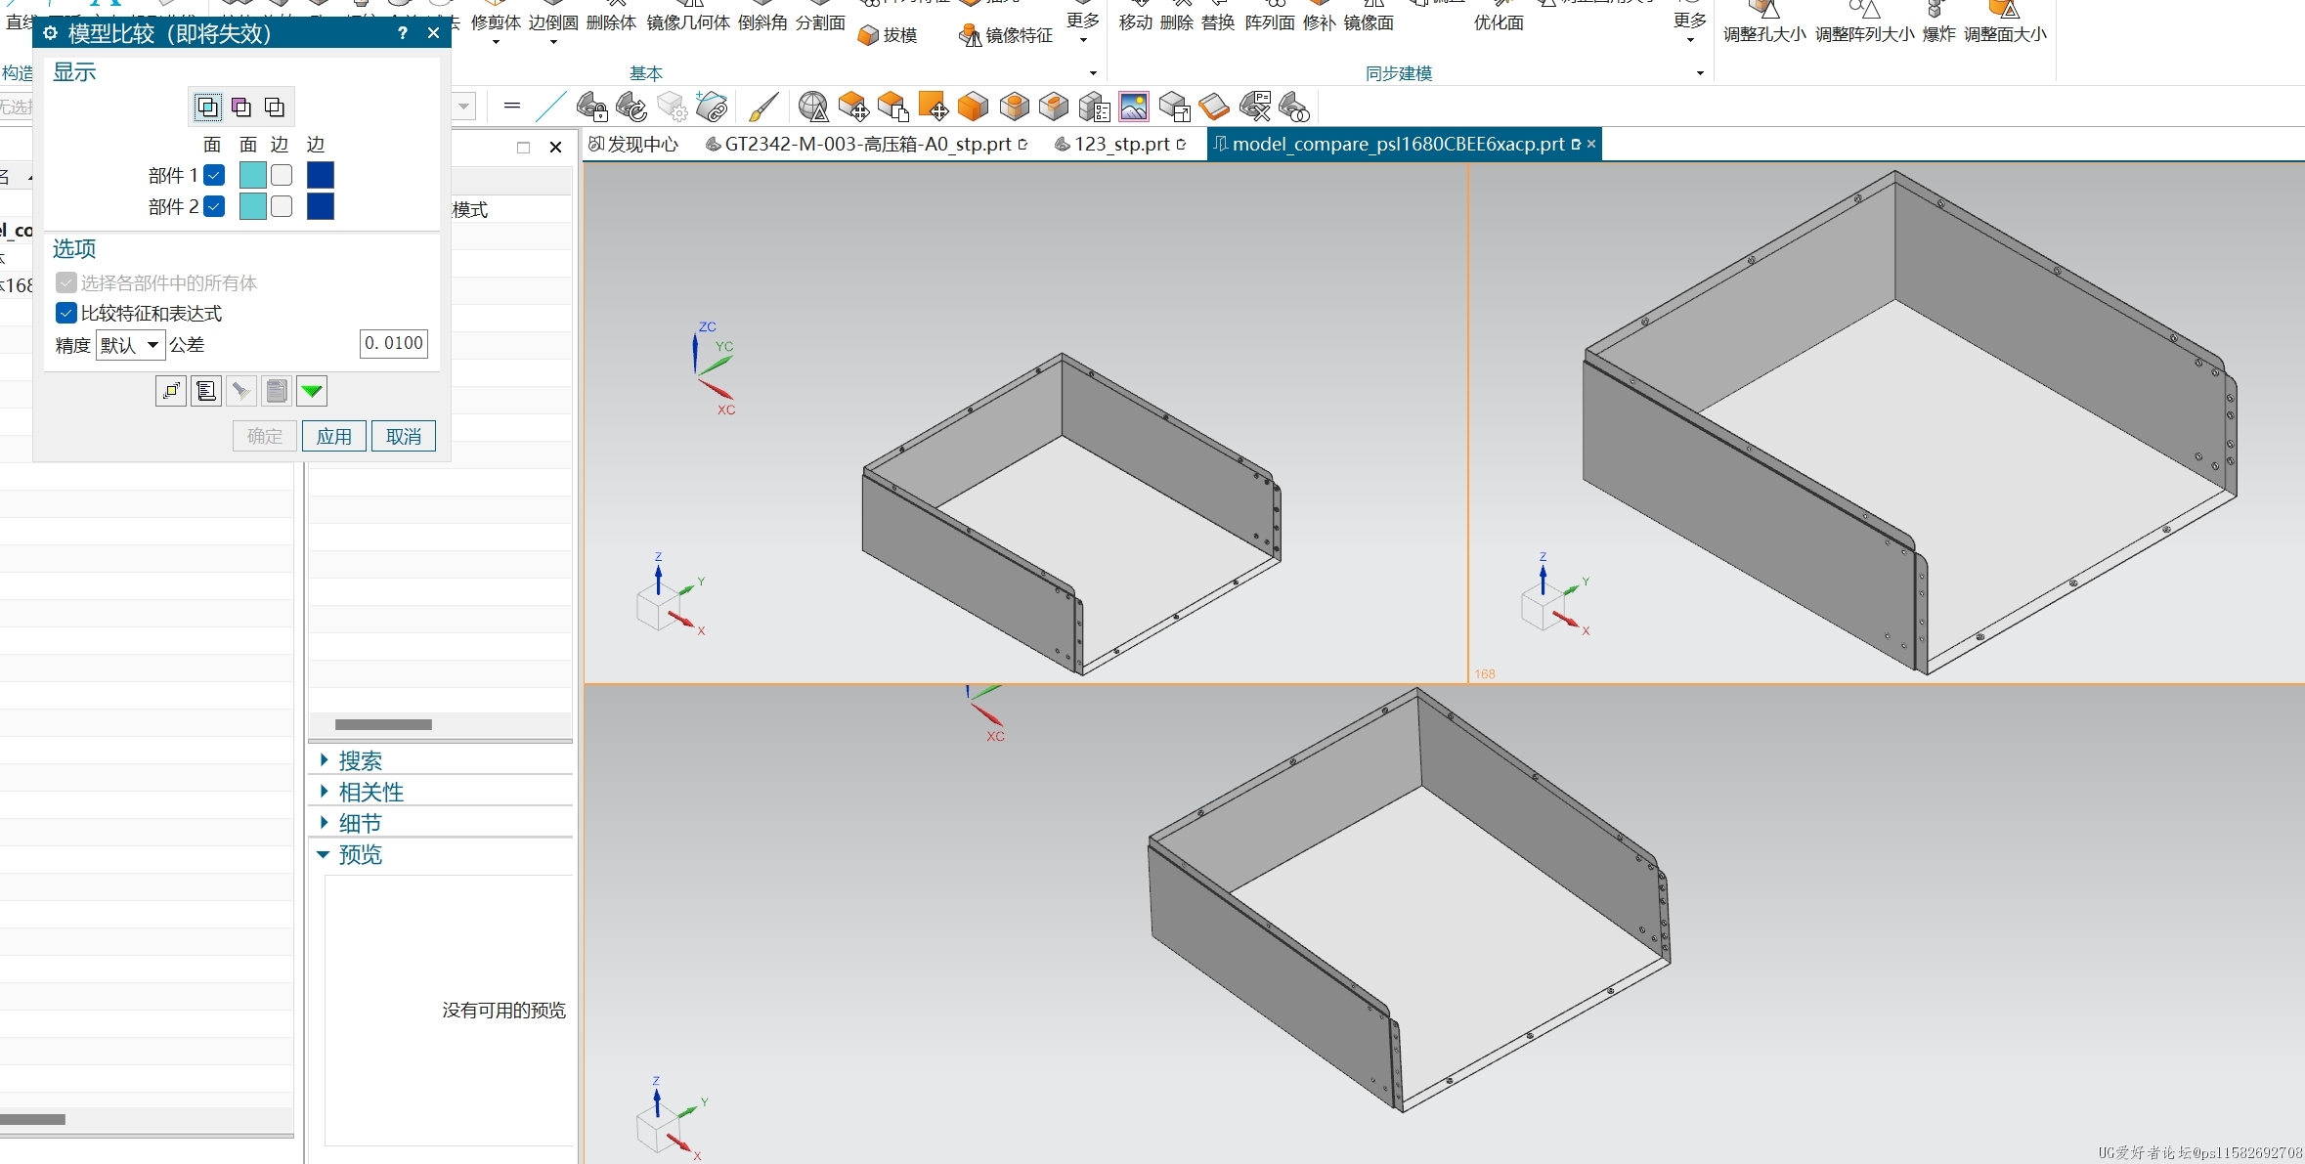This screenshot has height=1164, width=2305.
Task: Open the 基本 group dropdown arrow
Action: click(1093, 73)
